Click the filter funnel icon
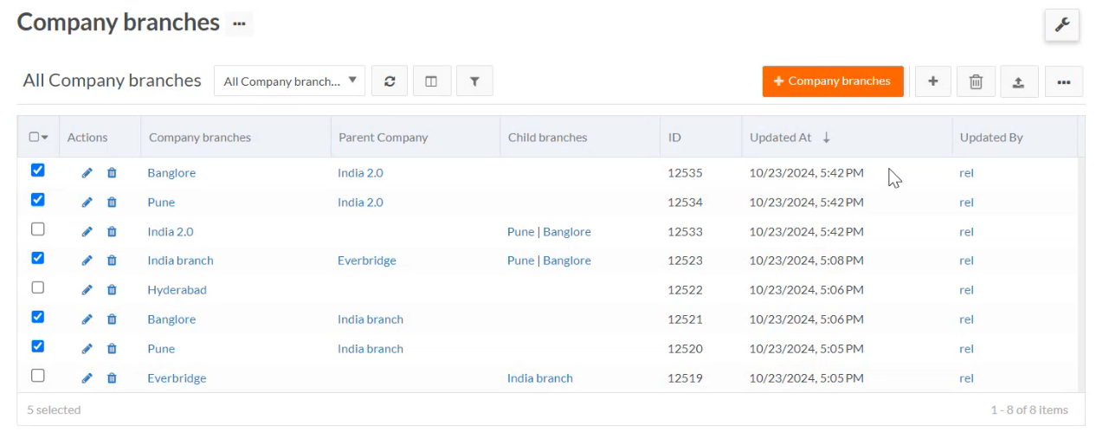 pos(474,81)
